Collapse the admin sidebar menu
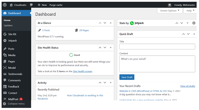Screen dimensions: 199x110 (x=16, y=104)
